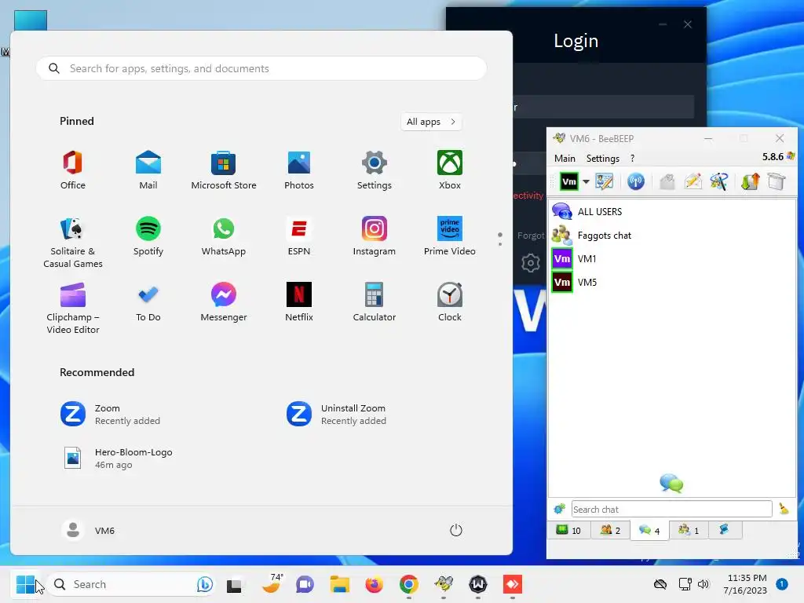This screenshot has height=603, width=804.
Task: Click the Windows Start button on taskbar
Action: (26, 584)
